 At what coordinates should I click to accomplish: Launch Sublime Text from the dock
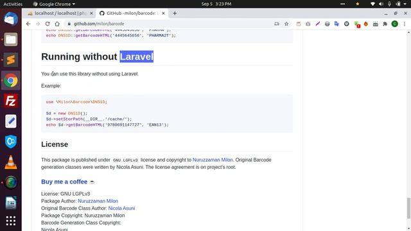(x=11, y=60)
